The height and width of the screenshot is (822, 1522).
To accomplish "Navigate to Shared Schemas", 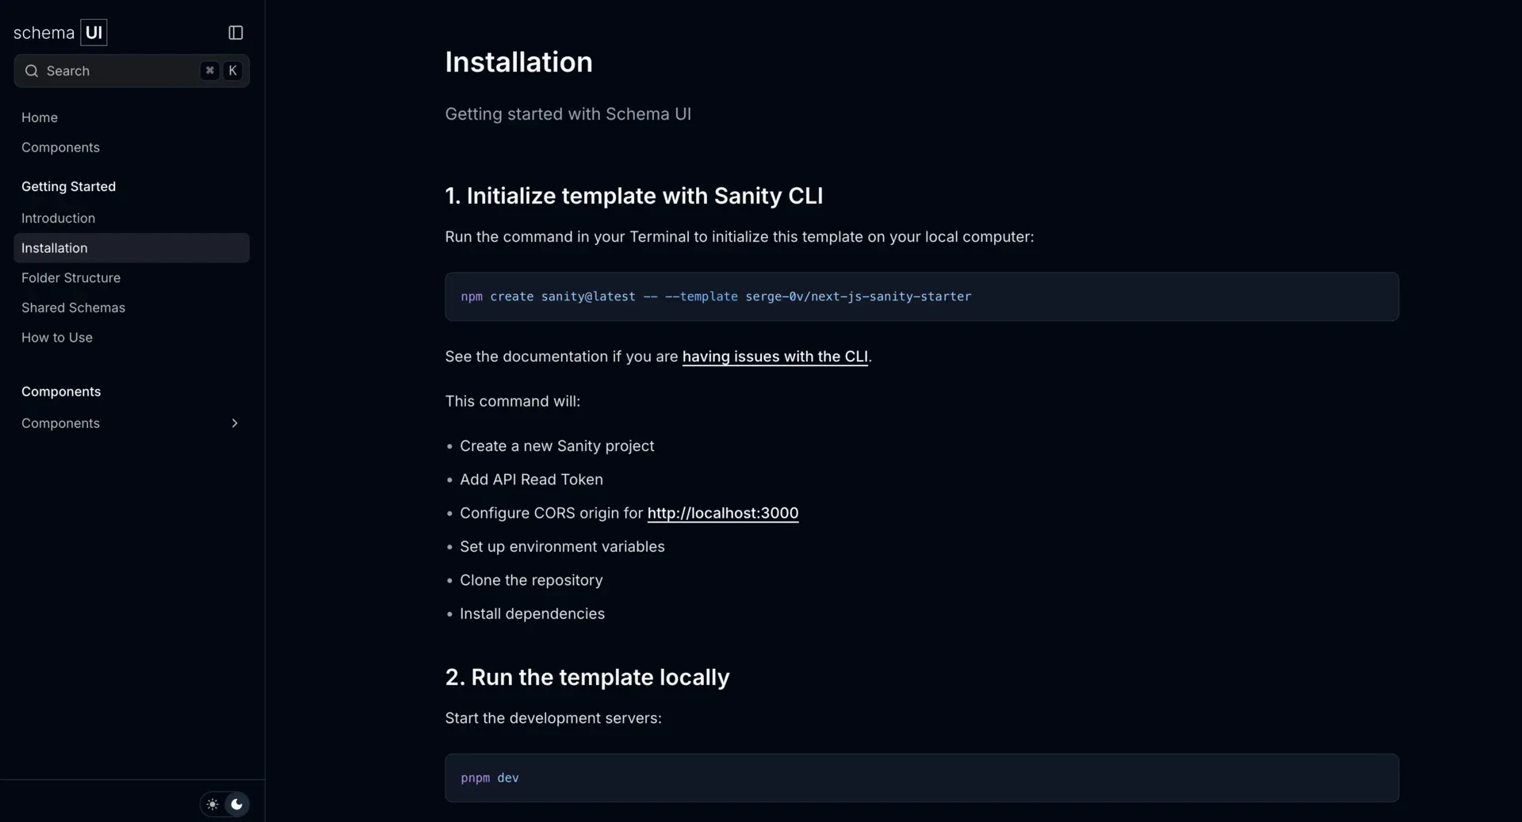I will coord(74,308).
